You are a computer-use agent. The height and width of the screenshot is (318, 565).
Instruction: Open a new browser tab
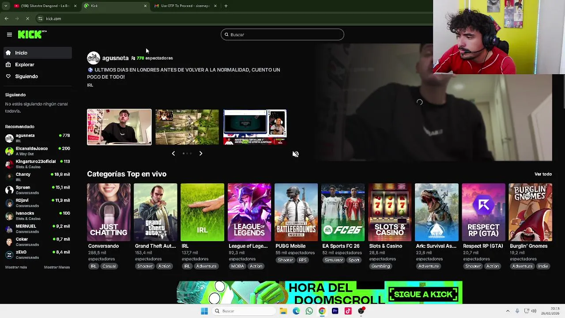[x=226, y=6]
